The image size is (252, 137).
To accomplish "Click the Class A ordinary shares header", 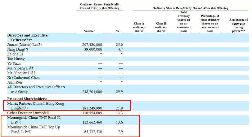I will (x=139, y=27).
